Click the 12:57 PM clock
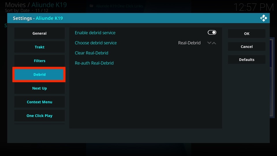 coord(254,8)
